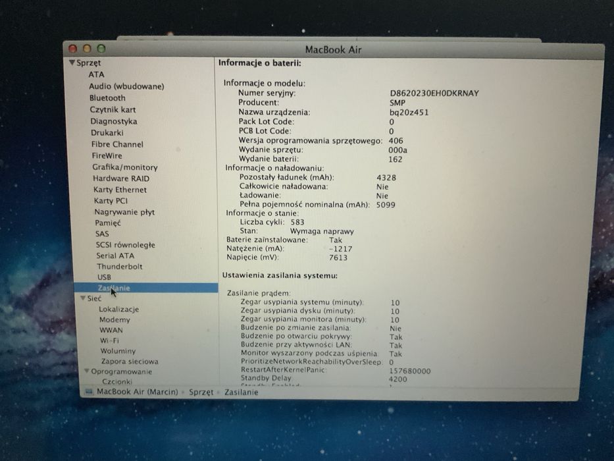Open the Wi-Fi network entry
The width and height of the screenshot is (614, 461).
(x=109, y=340)
